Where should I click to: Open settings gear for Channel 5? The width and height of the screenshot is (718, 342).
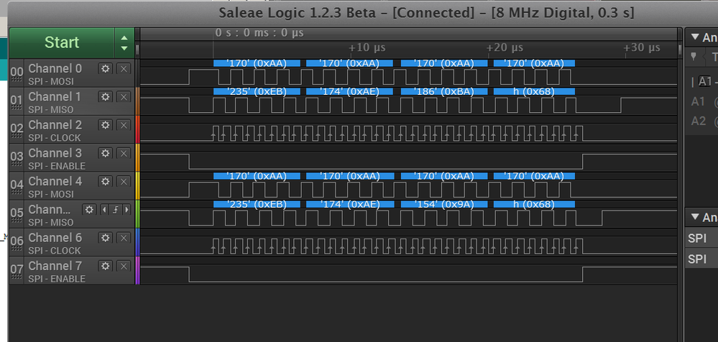click(89, 210)
